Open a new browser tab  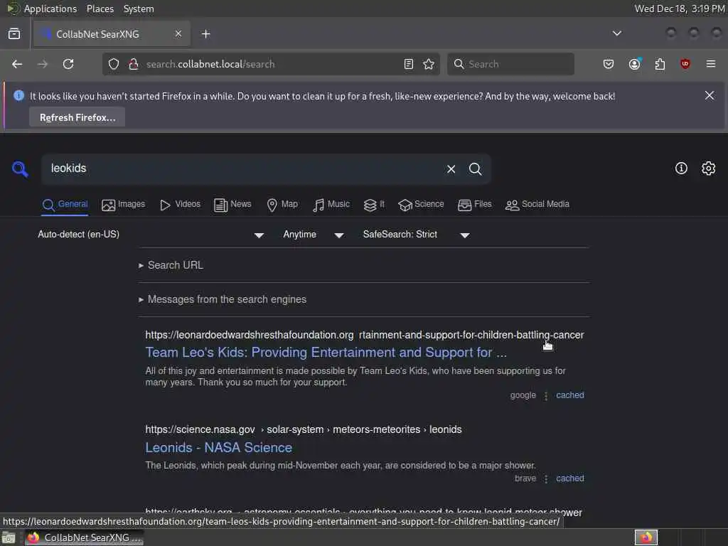[x=206, y=34]
